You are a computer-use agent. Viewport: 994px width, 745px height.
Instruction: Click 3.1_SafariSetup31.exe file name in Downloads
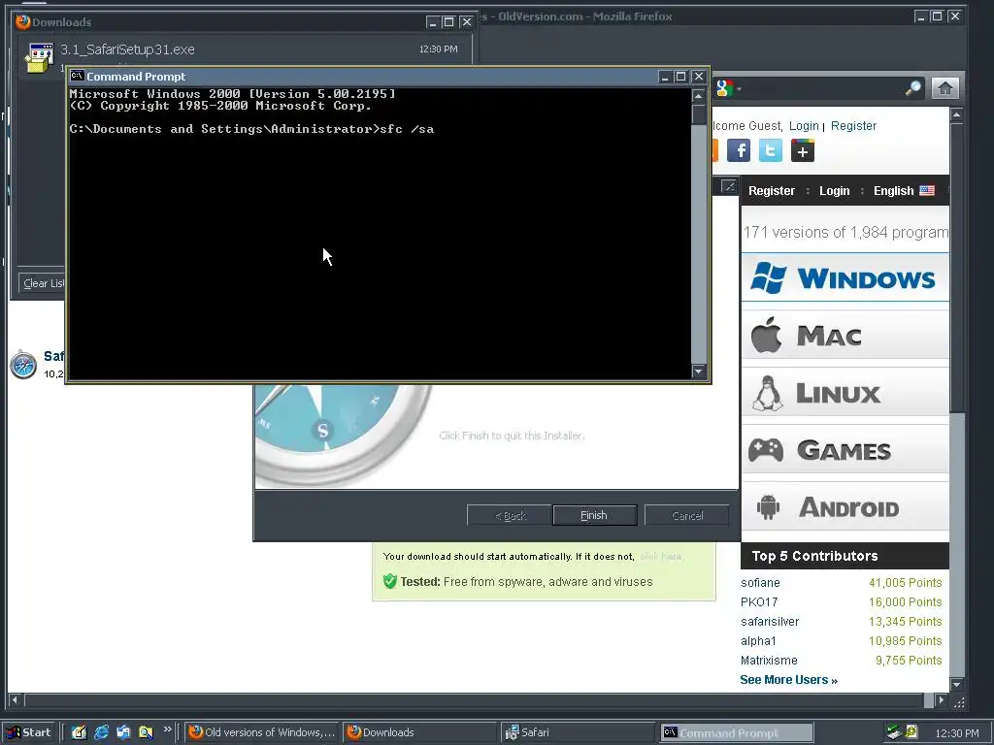tap(127, 49)
